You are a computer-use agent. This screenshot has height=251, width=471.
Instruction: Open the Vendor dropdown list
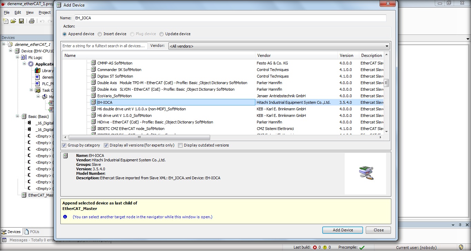[x=387, y=46]
